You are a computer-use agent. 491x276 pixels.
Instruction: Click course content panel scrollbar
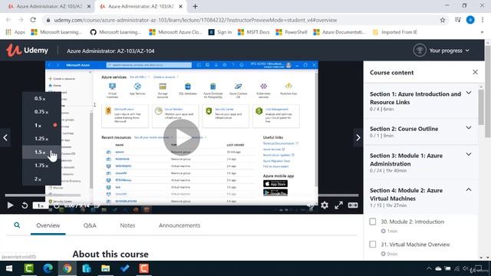[481, 107]
